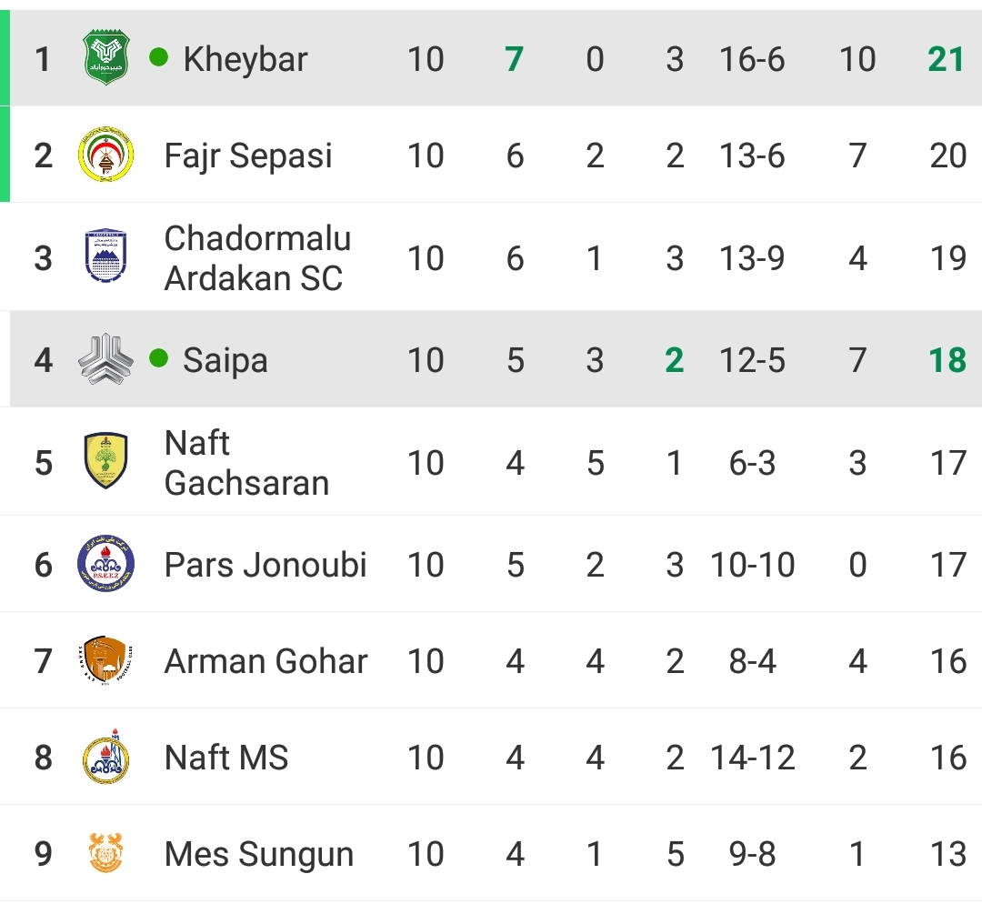The width and height of the screenshot is (982, 904).
Task: Open the Kheybar team page
Action: [x=245, y=59]
